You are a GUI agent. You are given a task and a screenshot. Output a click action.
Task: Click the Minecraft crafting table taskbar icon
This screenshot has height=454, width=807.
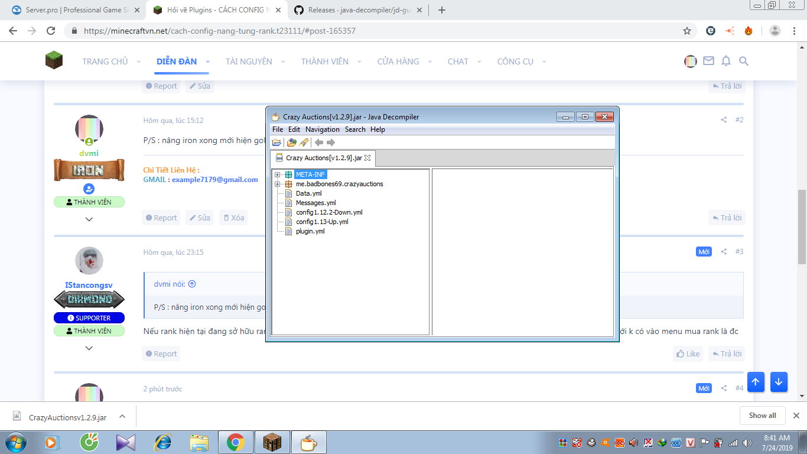pyautogui.click(x=272, y=442)
